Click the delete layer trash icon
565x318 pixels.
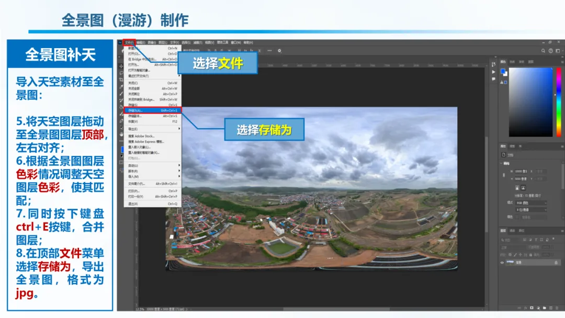558,308
